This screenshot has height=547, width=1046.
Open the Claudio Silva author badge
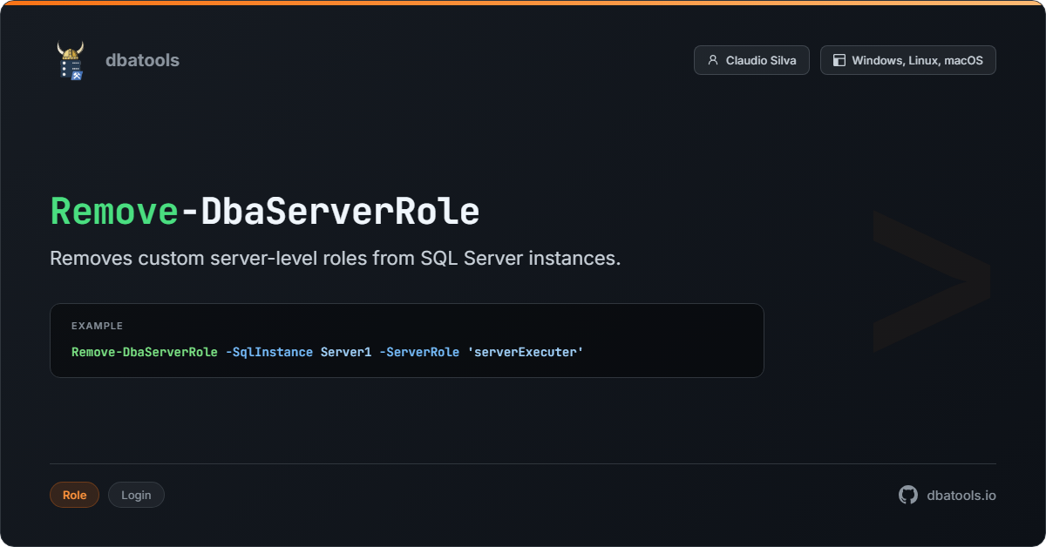(x=751, y=60)
